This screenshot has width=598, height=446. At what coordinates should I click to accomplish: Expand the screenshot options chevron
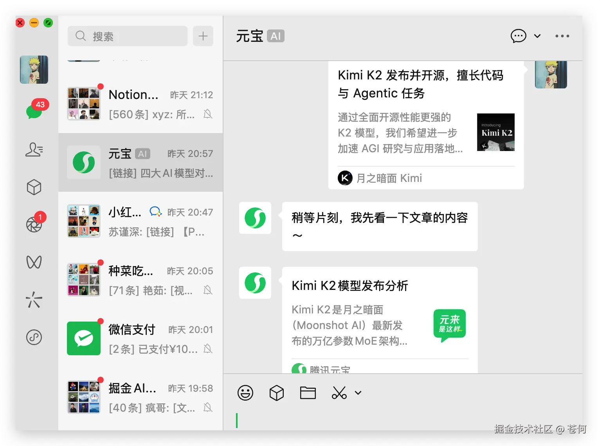pos(358,393)
